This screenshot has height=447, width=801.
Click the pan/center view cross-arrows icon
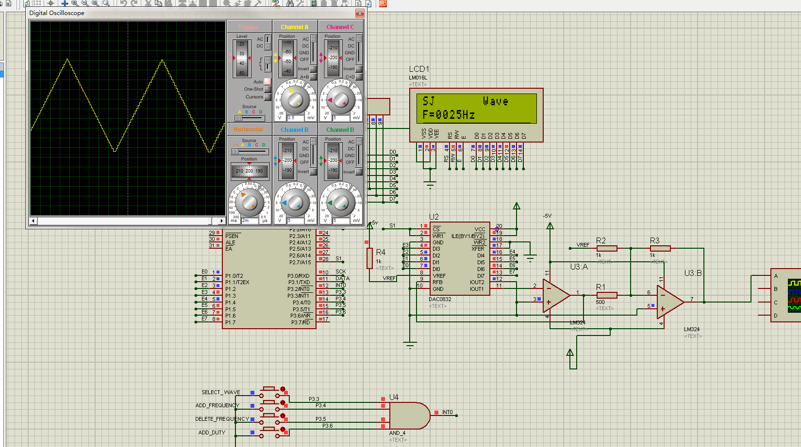click(64, 3)
